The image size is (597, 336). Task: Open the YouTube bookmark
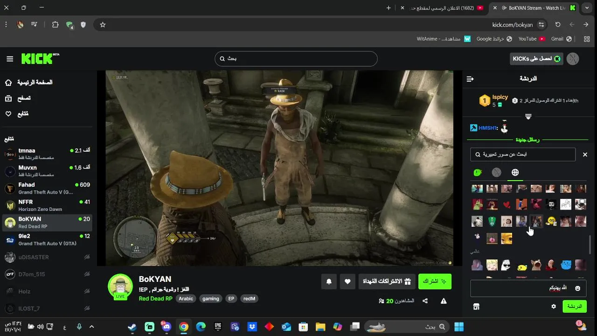point(532,39)
